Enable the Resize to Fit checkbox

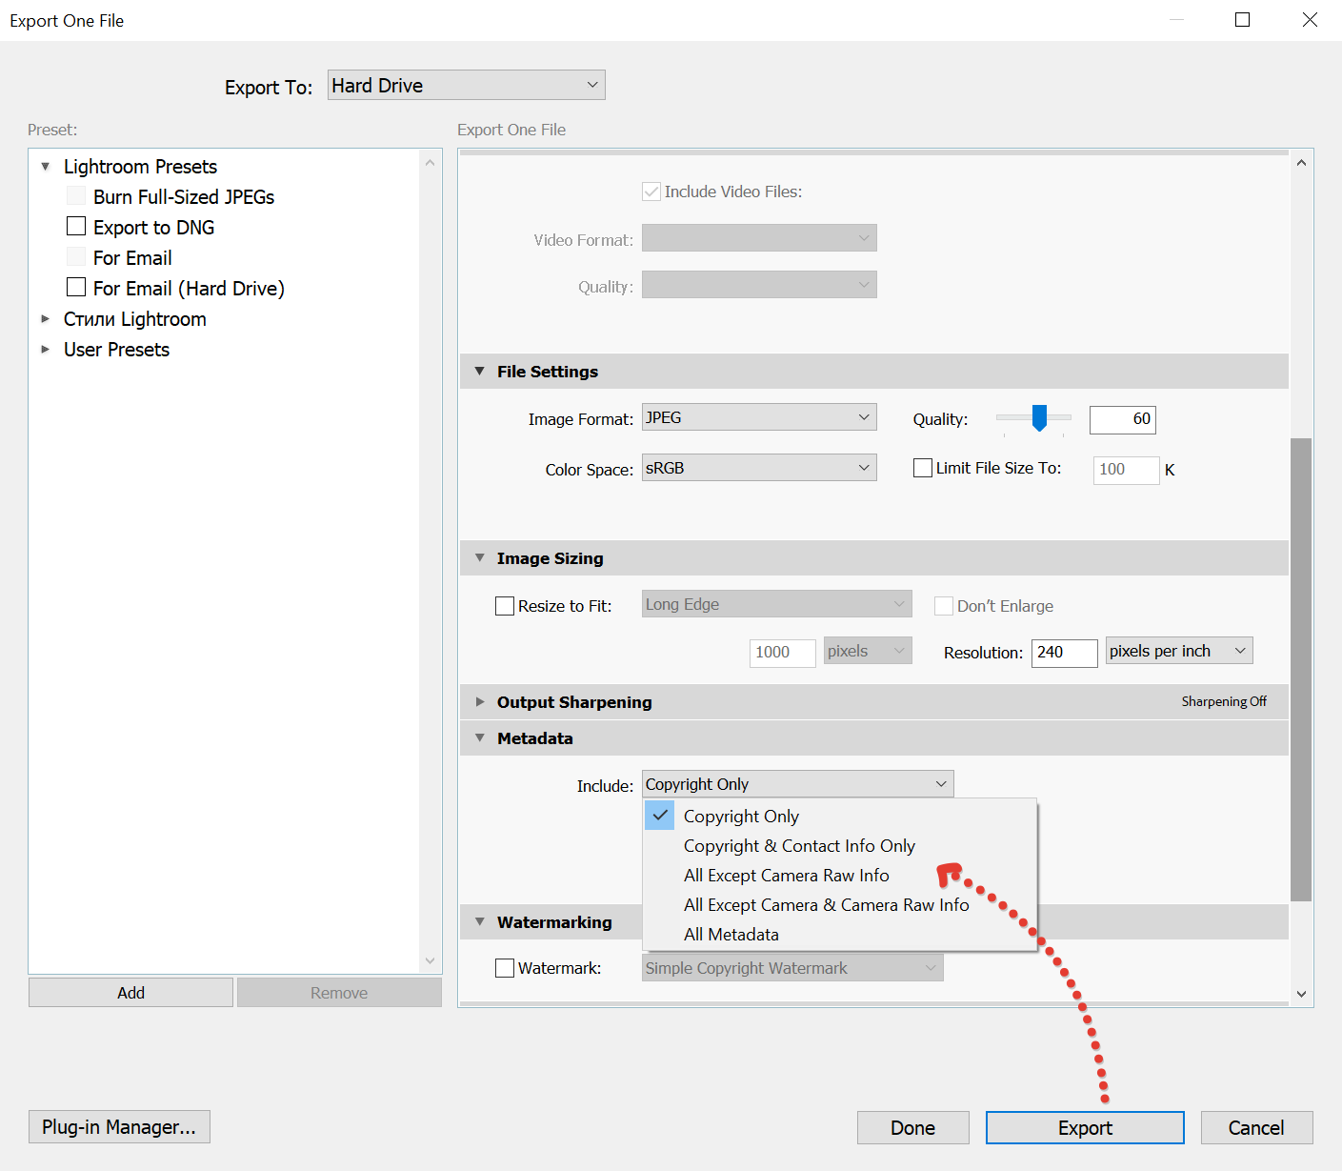tap(505, 606)
